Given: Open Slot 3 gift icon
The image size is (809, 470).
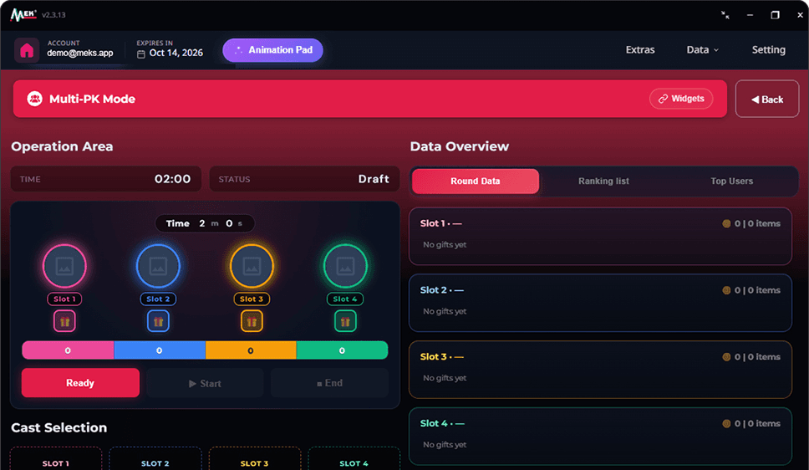Looking at the screenshot, I should (x=252, y=321).
